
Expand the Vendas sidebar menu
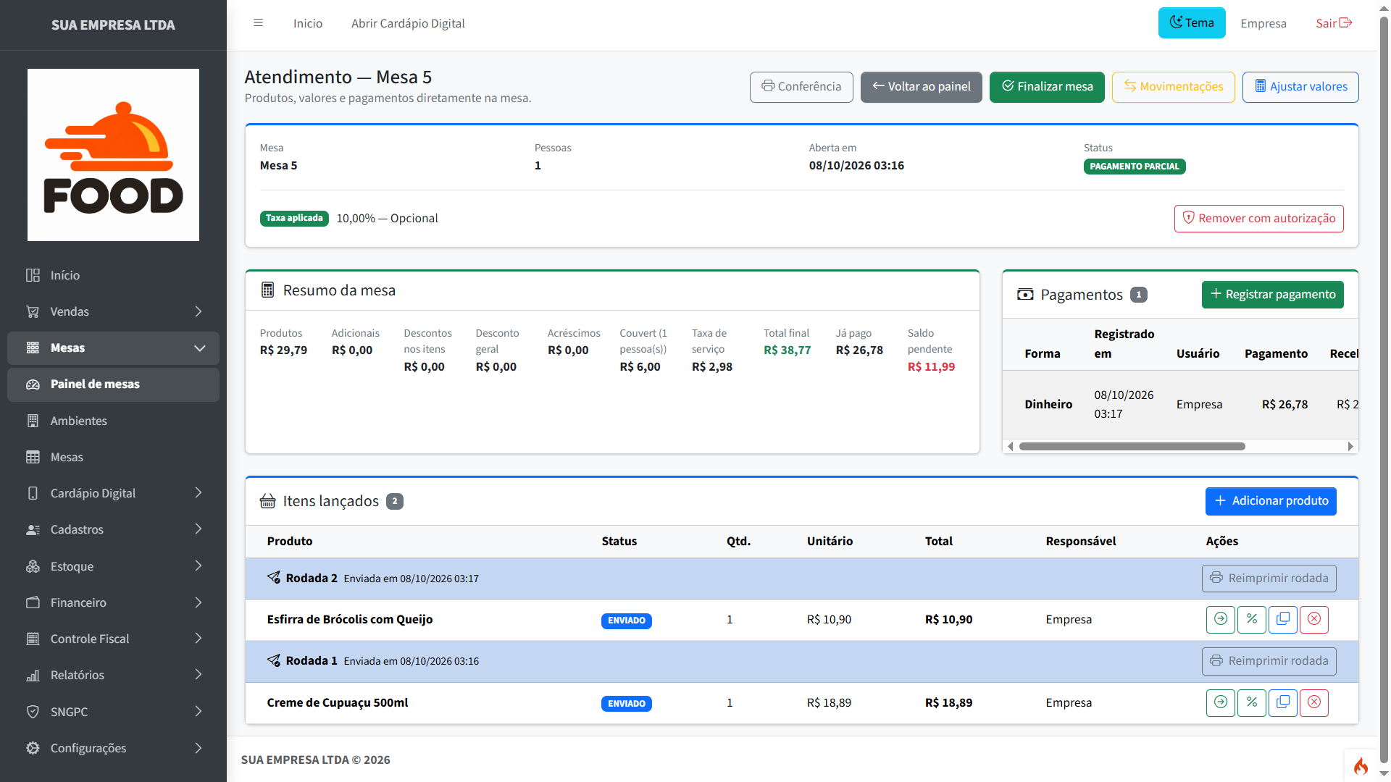click(x=113, y=311)
